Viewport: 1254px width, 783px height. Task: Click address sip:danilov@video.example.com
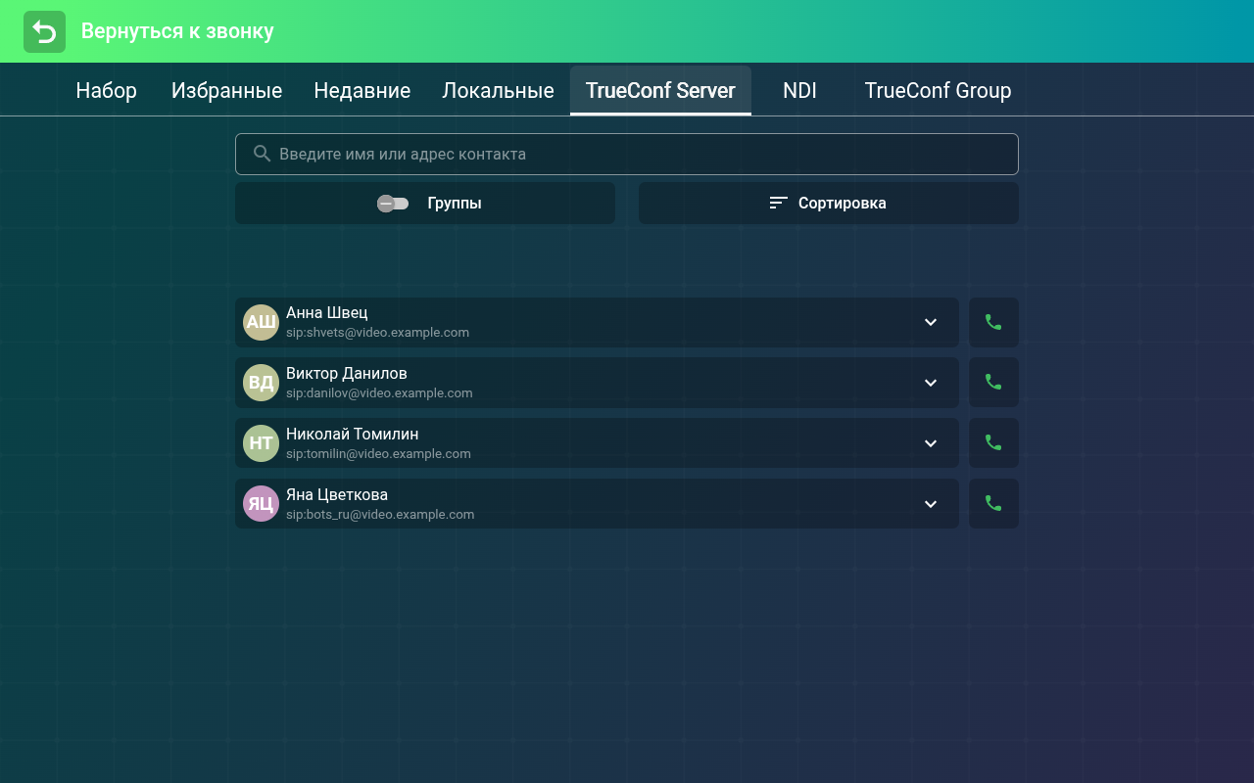tap(379, 393)
